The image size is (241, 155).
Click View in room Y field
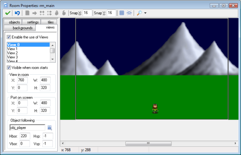pyautogui.click(x=22, y=88)
